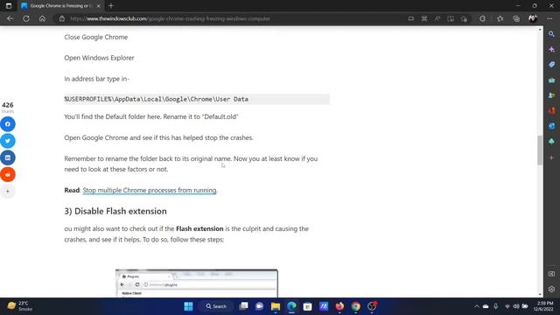The width and height of the screenshot is (560, 315).
Task: Click the plugins screenshot thumbnail image
Action: point(197,283)
